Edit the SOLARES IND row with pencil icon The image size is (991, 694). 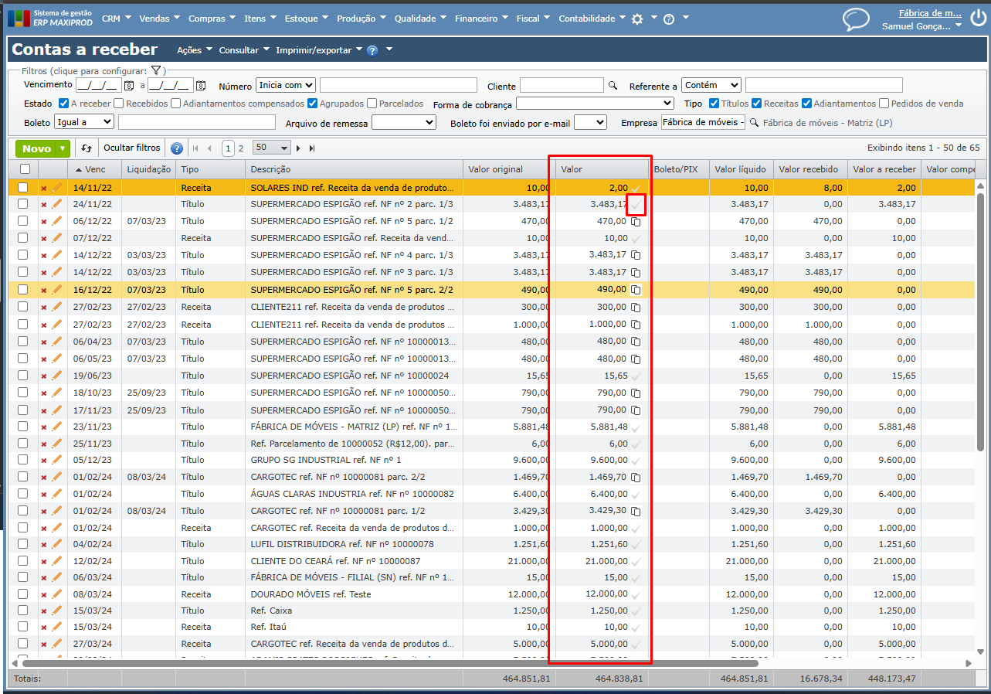(x=56, y=188)
